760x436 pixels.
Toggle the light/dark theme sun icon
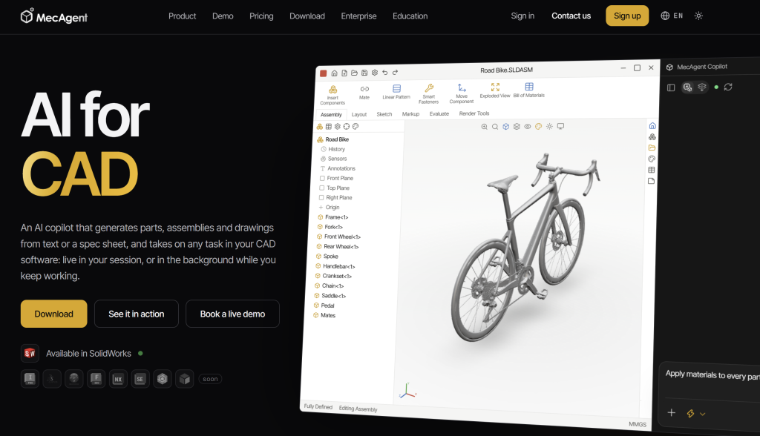[x=698, y=16]
